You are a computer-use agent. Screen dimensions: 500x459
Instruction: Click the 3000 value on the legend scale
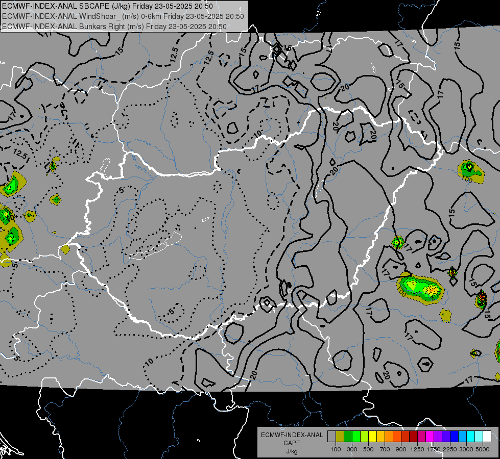[x=466, y=449]
